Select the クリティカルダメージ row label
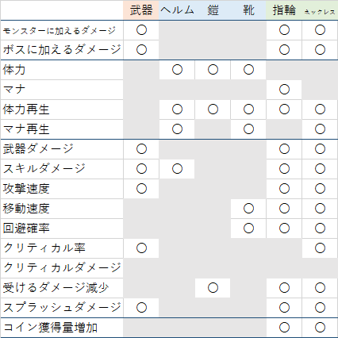 point(62,268)
